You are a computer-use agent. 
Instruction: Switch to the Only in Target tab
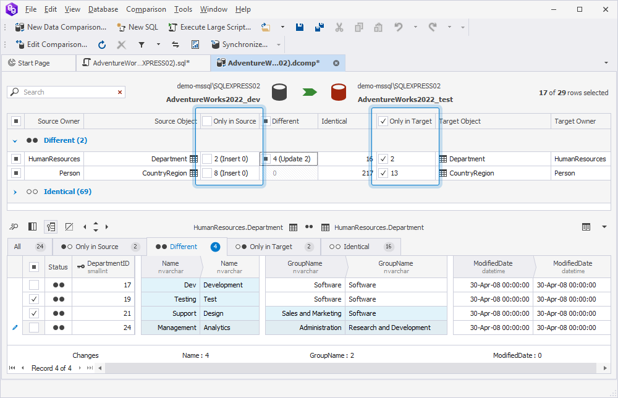271,247
